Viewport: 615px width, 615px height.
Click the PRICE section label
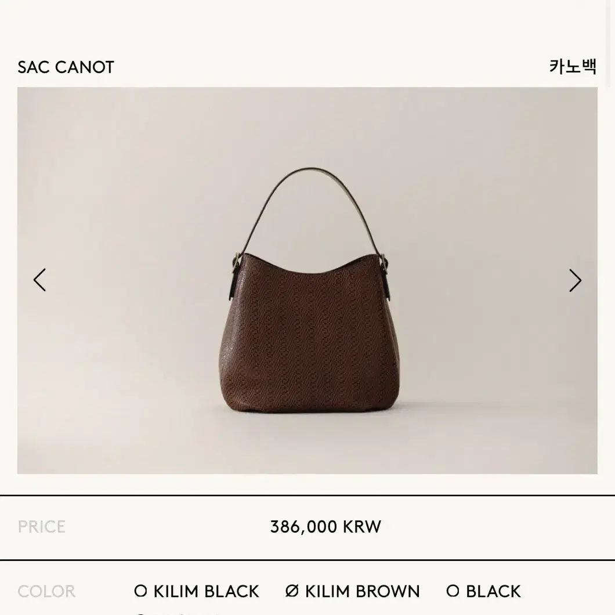41,527
